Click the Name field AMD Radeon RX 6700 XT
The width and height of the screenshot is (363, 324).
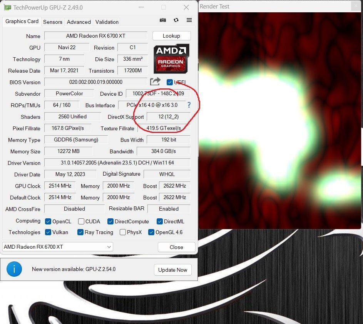(x=95, y=36)
